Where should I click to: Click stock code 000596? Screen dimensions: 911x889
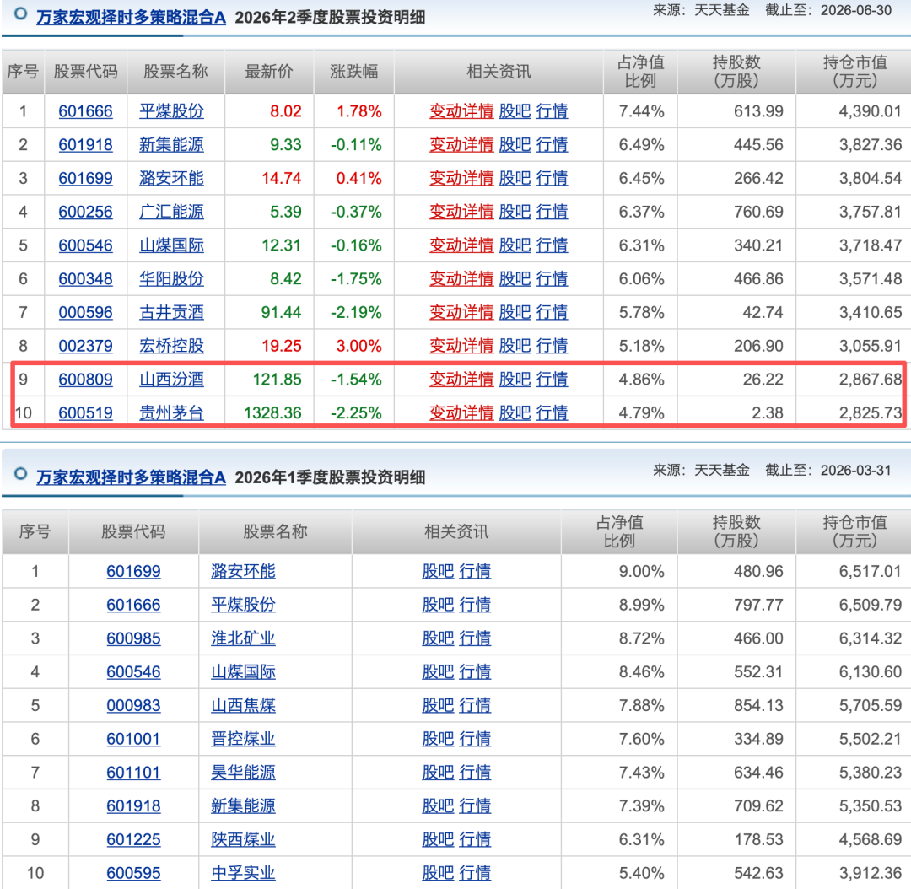(85, 313)
